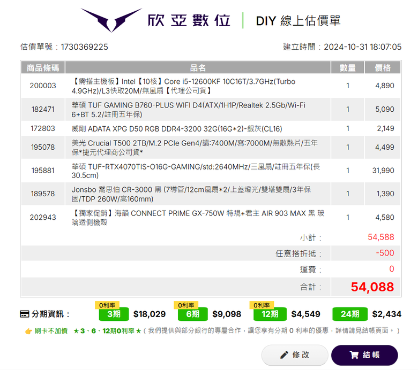The height and width of the screenshot is (370, 418).
Task: Click the price 4,580
Action: 385,217
